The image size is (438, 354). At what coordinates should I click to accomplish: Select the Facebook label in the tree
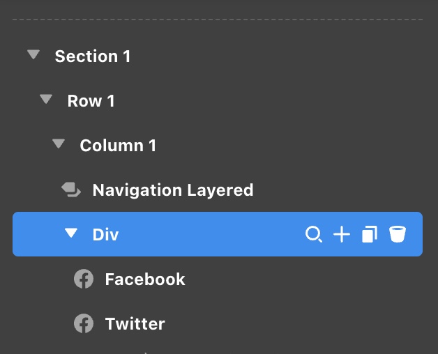145,279
